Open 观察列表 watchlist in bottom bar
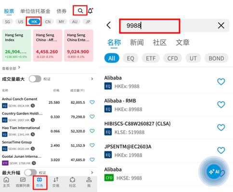The width and height of the screenshot is (233, 192). coord(23,182)
